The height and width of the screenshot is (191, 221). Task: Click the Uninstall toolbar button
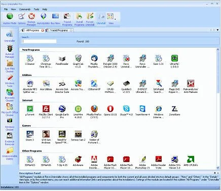[x=101, y=19]
